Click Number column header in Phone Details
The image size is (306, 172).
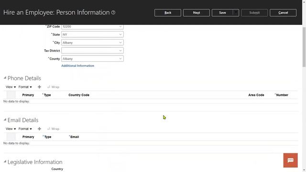[282, 95]
